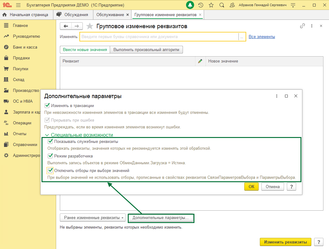Click username Абрамов Геннадий Сергеевич
The width and height of the screenshot is (329, 249).
[x=262, y=5]
